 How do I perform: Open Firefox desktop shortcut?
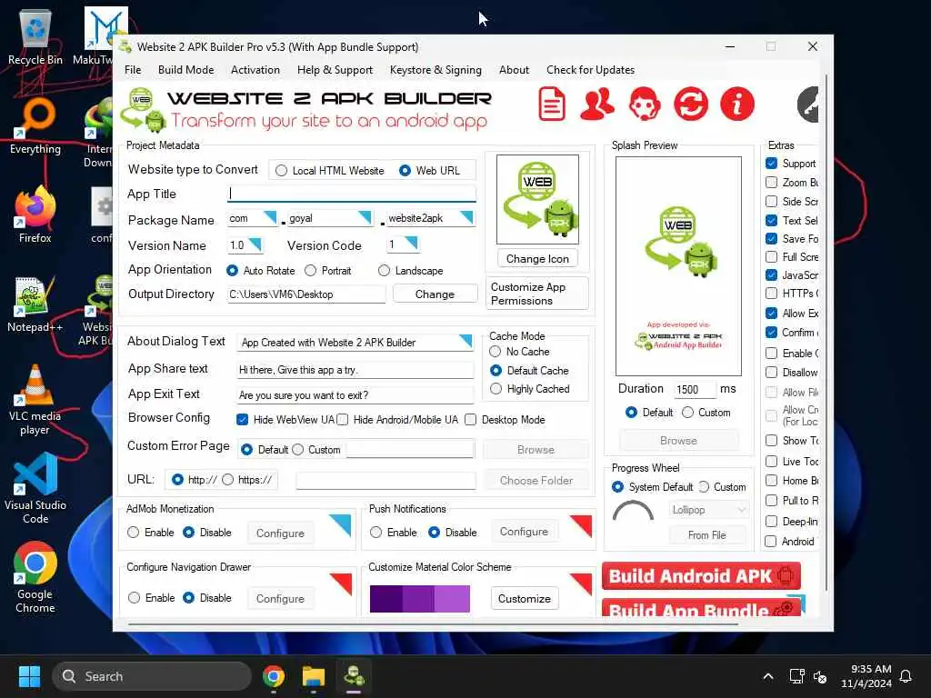[x=35, y=214]
